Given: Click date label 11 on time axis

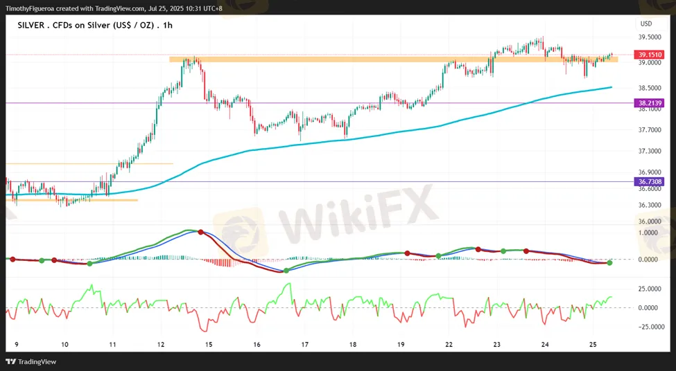Looking at the screenshot, I should (112, 345).
